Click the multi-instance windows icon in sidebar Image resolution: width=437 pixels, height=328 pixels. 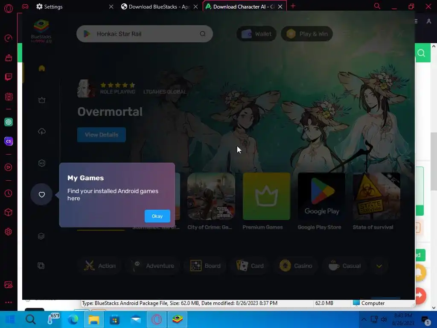[x=41, y=266]
